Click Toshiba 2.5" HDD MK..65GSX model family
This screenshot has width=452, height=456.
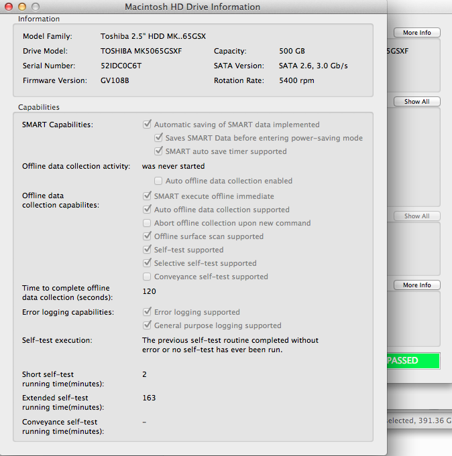[x=153, y=36]
